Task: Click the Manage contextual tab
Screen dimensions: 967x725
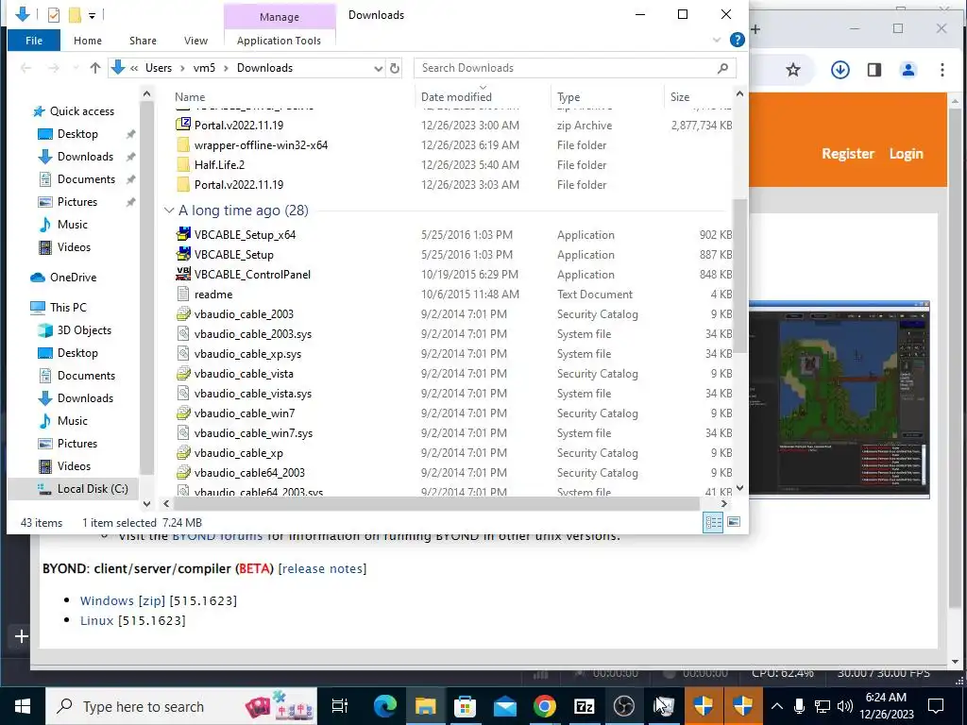Action: (279, 17)
